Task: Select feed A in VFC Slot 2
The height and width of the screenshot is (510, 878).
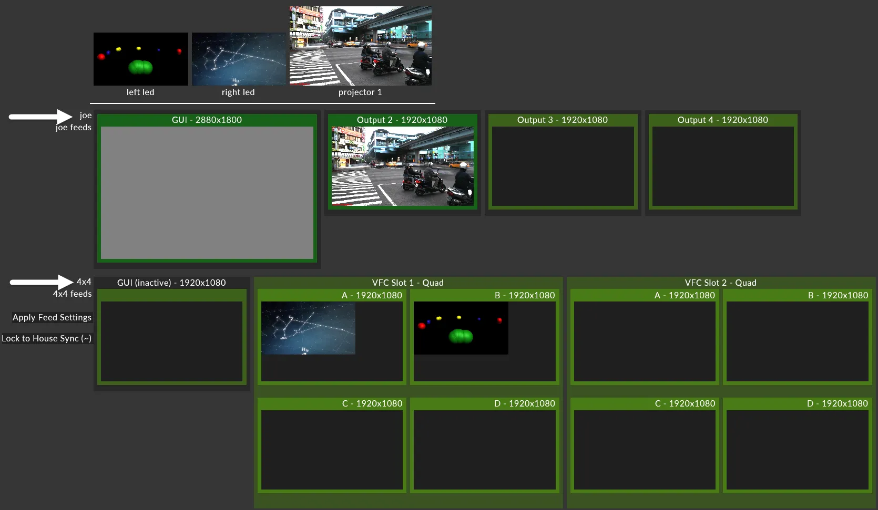Action: 644,341
